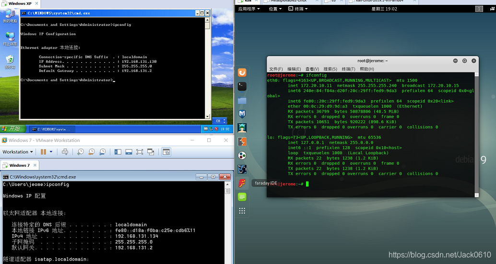Click the pause button in the VMware toolbar

tap(43, 152)
